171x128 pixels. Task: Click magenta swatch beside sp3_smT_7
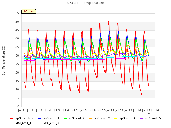(x=40, y=123)
